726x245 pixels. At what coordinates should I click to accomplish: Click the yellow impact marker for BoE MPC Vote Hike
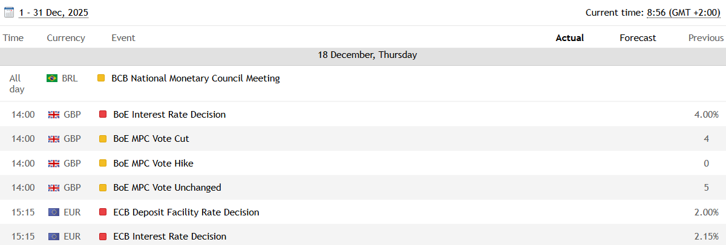[102, 164]
